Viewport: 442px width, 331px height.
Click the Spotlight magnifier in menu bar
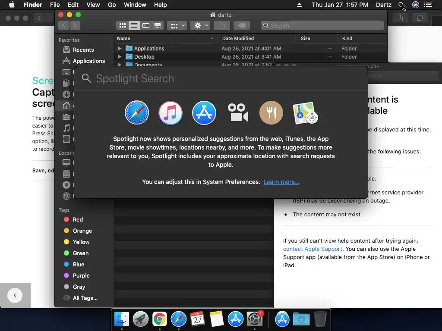tap(401, 5)
